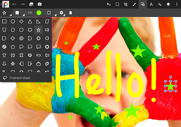Select the Crop tool
The width and height of the screenshot is (181, 127).
[x=126, y=4]
